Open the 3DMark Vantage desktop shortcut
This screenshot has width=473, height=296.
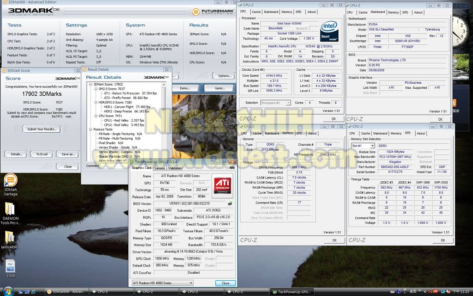[x=10, y=180]
